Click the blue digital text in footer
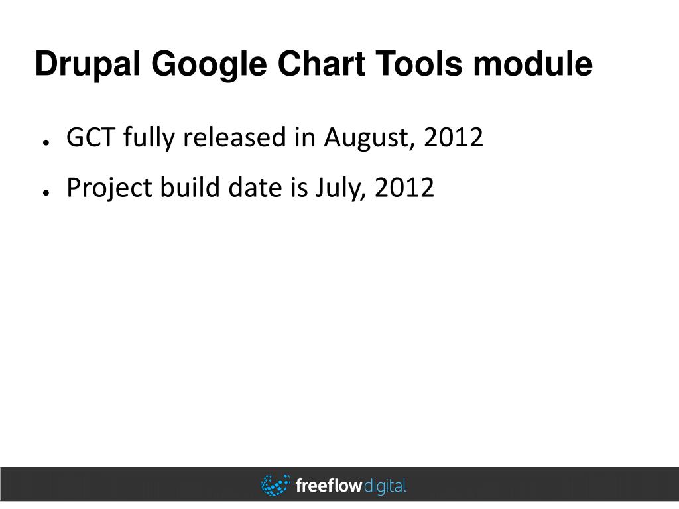679x509 pixels. pyautogui.click(x=385, y=486)
